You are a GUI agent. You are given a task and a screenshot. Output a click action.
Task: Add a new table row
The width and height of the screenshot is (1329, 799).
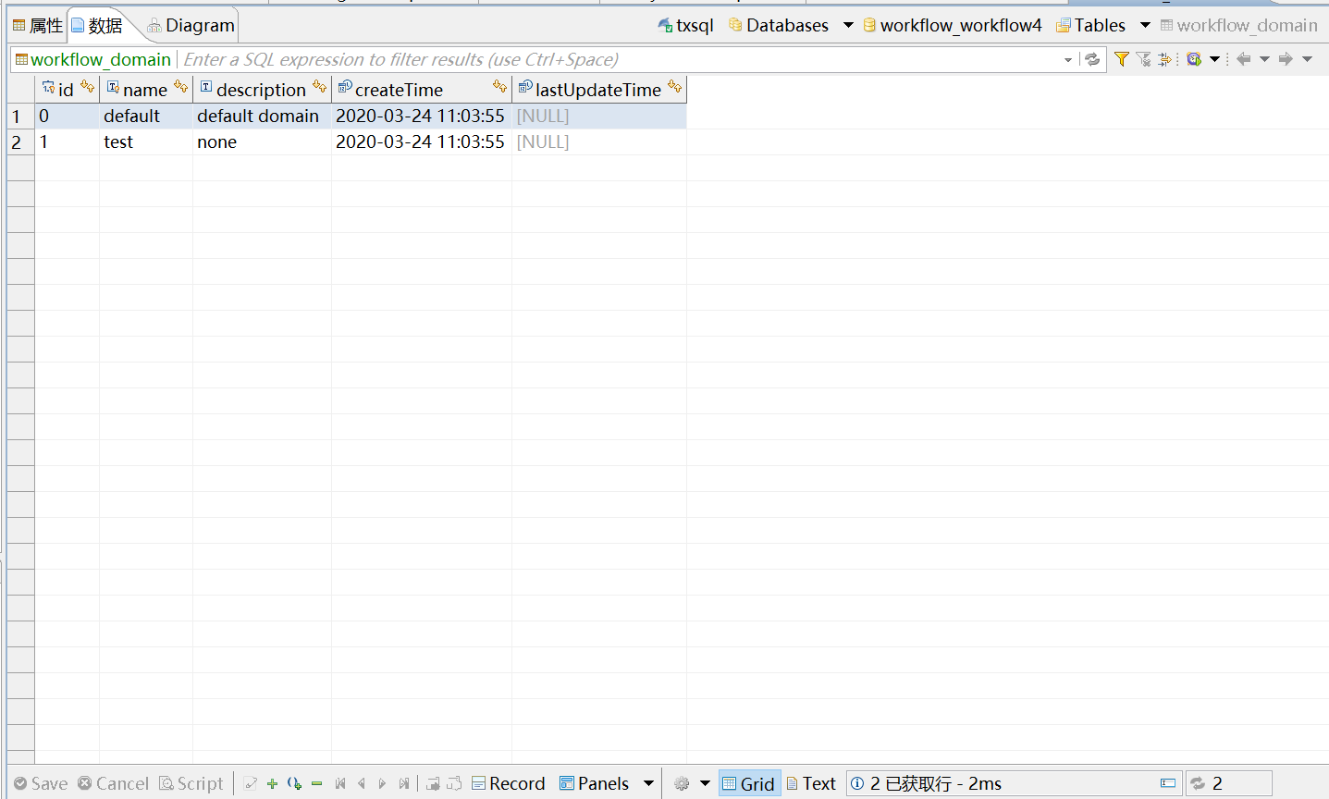(x=271, y=783)
